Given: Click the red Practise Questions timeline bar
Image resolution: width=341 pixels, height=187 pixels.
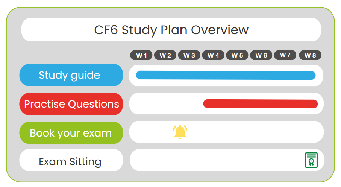Looking at the screenshot, I should point(260,104).
